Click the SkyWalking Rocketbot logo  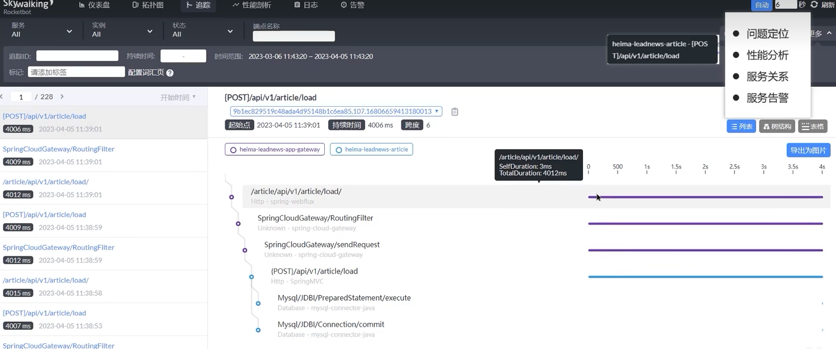click(28, 7)
